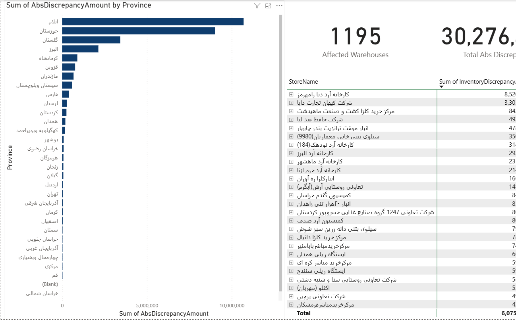This screenshot has width=516, height=322.
Task: Expand the مرکز خرید کلزا دانیال row
Action: tap(291, 238)
